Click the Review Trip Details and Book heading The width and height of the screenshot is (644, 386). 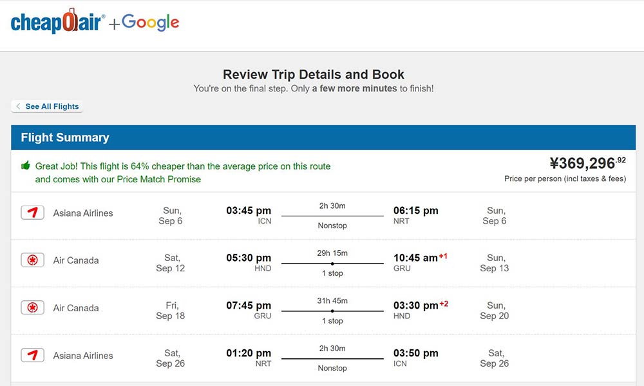point(314,74)
